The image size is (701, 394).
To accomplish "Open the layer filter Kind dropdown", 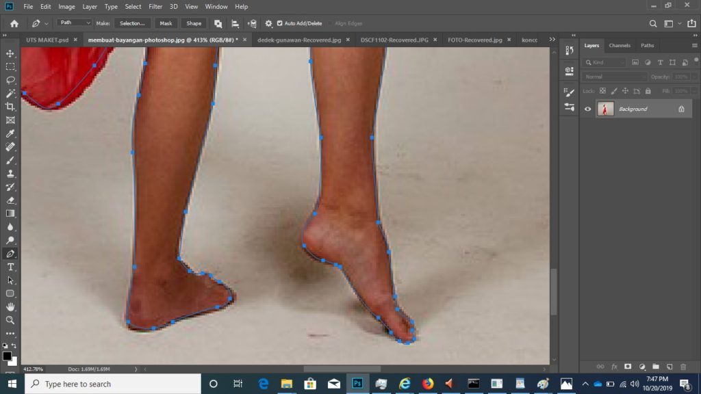I will click(605, 62).
